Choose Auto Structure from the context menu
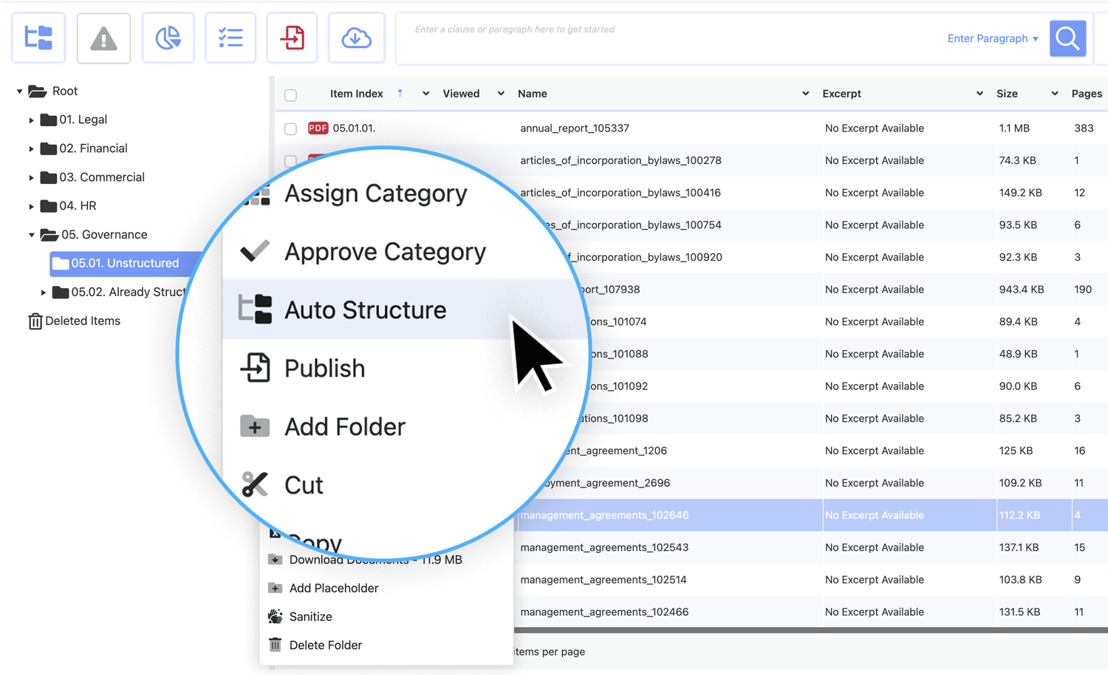The height and width of the screenshot is (675, 1108). (x=365, y=310)
